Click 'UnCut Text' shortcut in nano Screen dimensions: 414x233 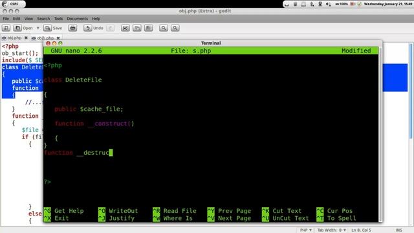(x=290, y=218)
